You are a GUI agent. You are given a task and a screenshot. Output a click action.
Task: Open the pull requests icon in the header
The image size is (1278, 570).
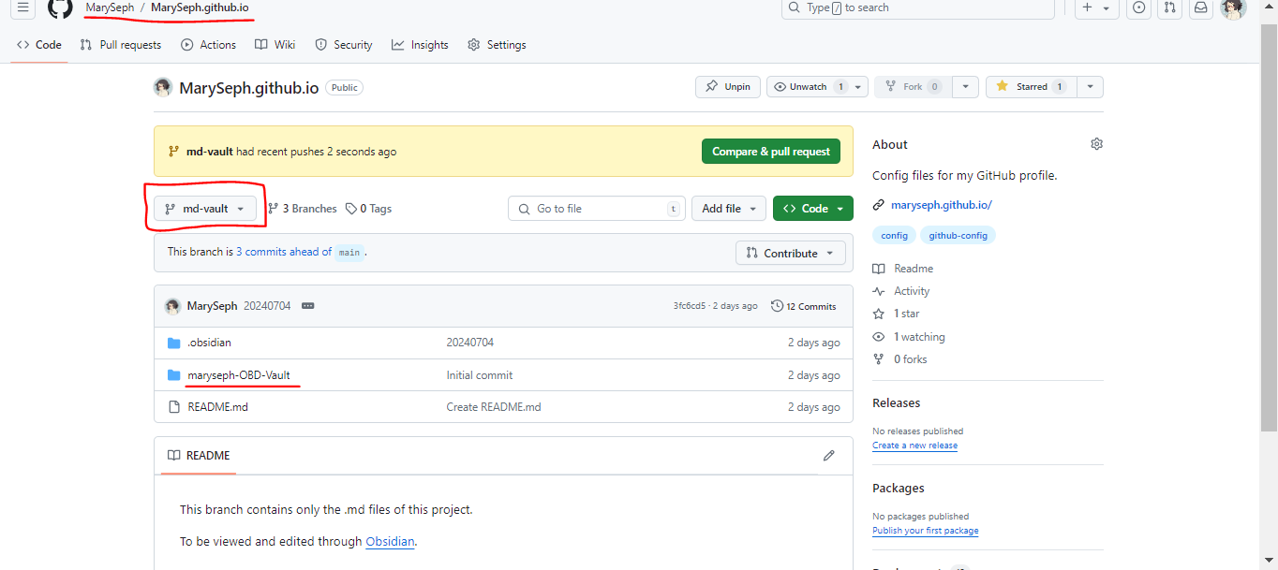(1169, 8)
